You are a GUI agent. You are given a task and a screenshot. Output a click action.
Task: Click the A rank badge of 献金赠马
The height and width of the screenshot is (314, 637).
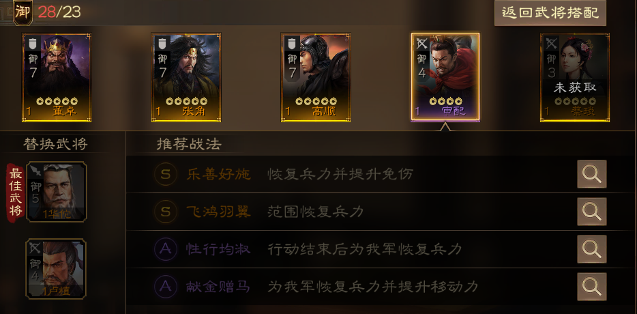tap(165, 287)
